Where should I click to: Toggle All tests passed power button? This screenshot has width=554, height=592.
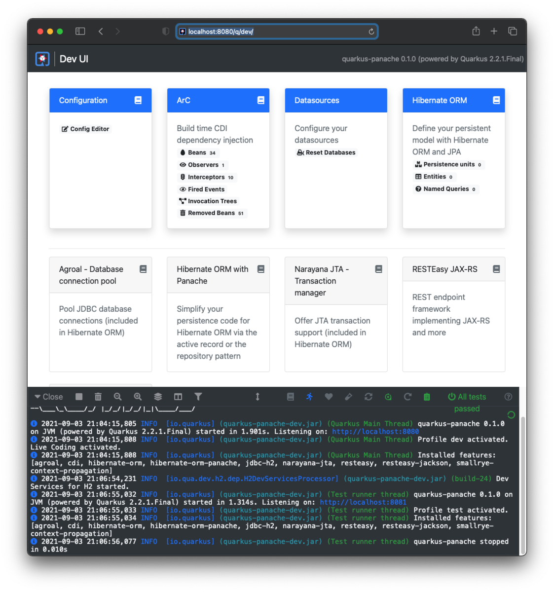(467, 403)
